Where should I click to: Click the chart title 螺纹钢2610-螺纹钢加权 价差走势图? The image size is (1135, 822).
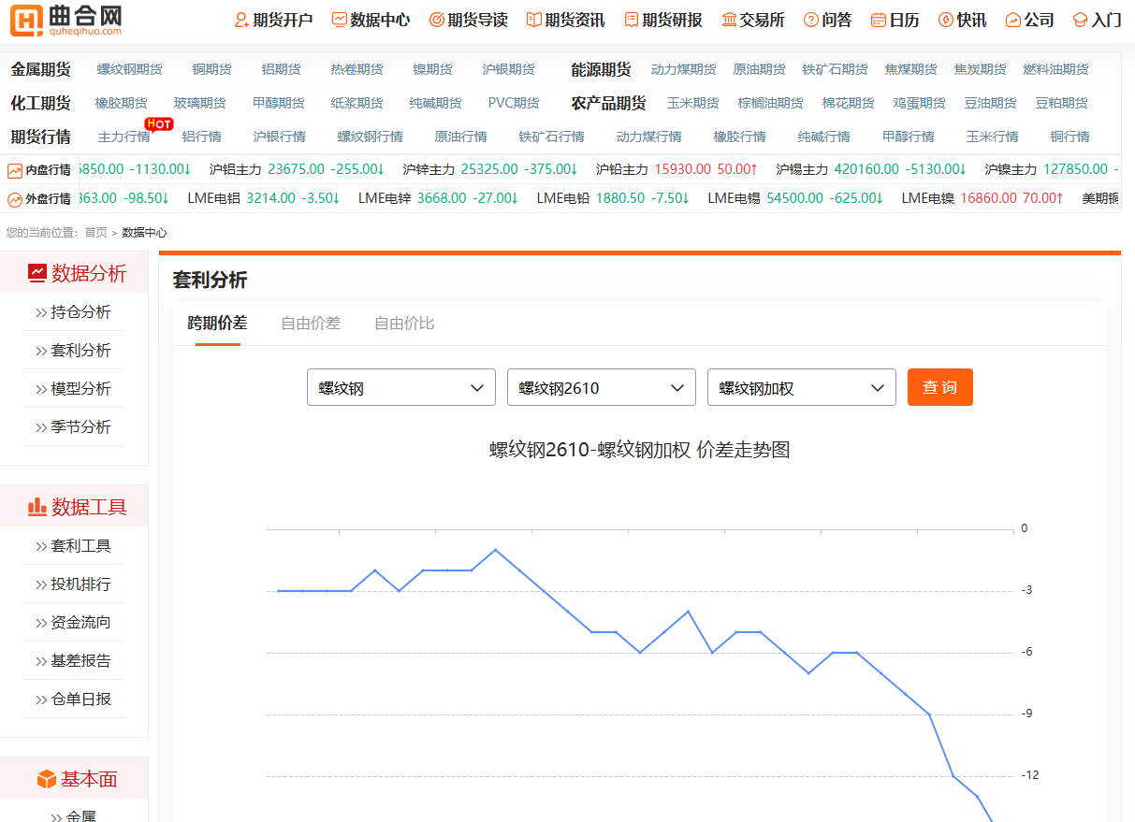[x=640, y=450]
